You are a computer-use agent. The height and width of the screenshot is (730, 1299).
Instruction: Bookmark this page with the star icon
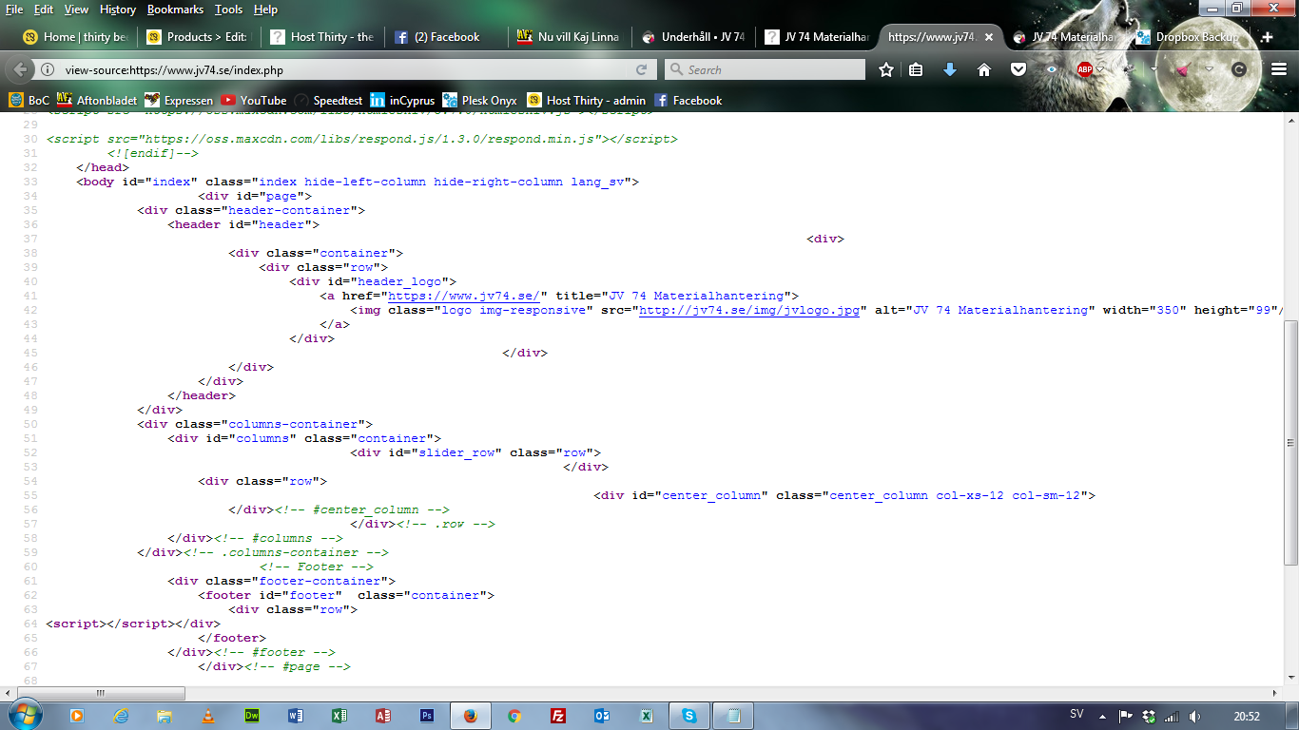pyautogui.click(x=886, y=69)
